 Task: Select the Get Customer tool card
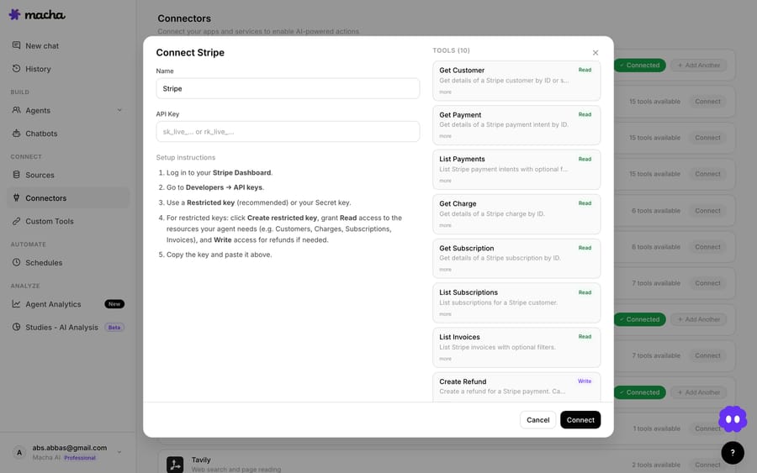516,81
